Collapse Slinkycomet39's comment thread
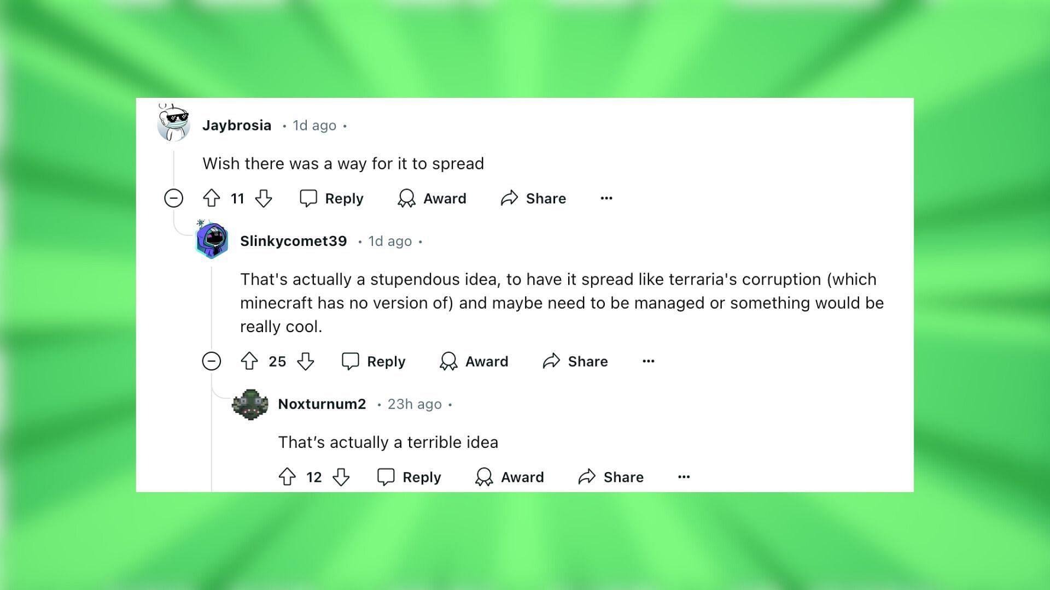Viewport: 1050px width, 590px height. point(211,361)
